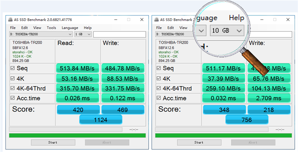Uncheck the Seq test in left window
This screenshot has width=298, height=152.
click(x=13, y=68)
